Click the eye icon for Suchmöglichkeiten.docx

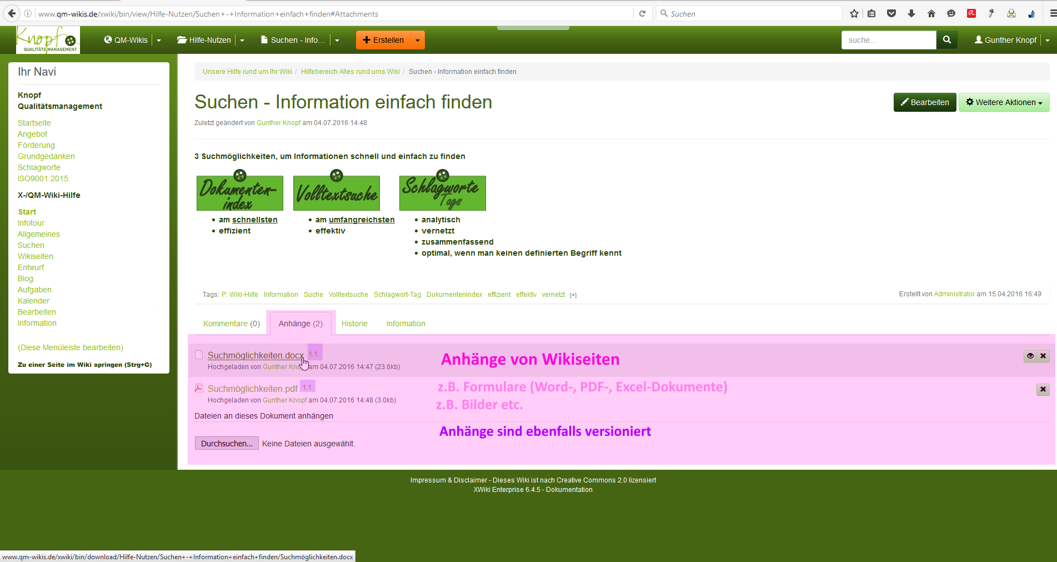click(1030, 356)
